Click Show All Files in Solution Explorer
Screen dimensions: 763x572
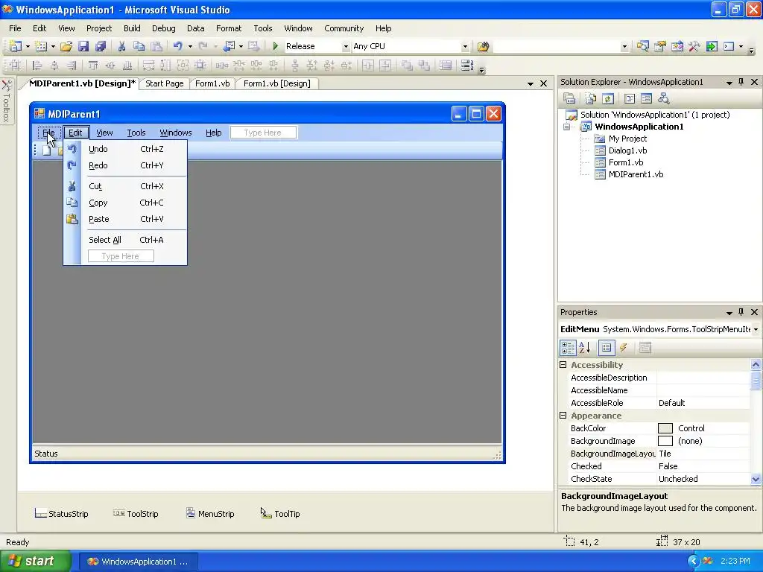point(591,99)
